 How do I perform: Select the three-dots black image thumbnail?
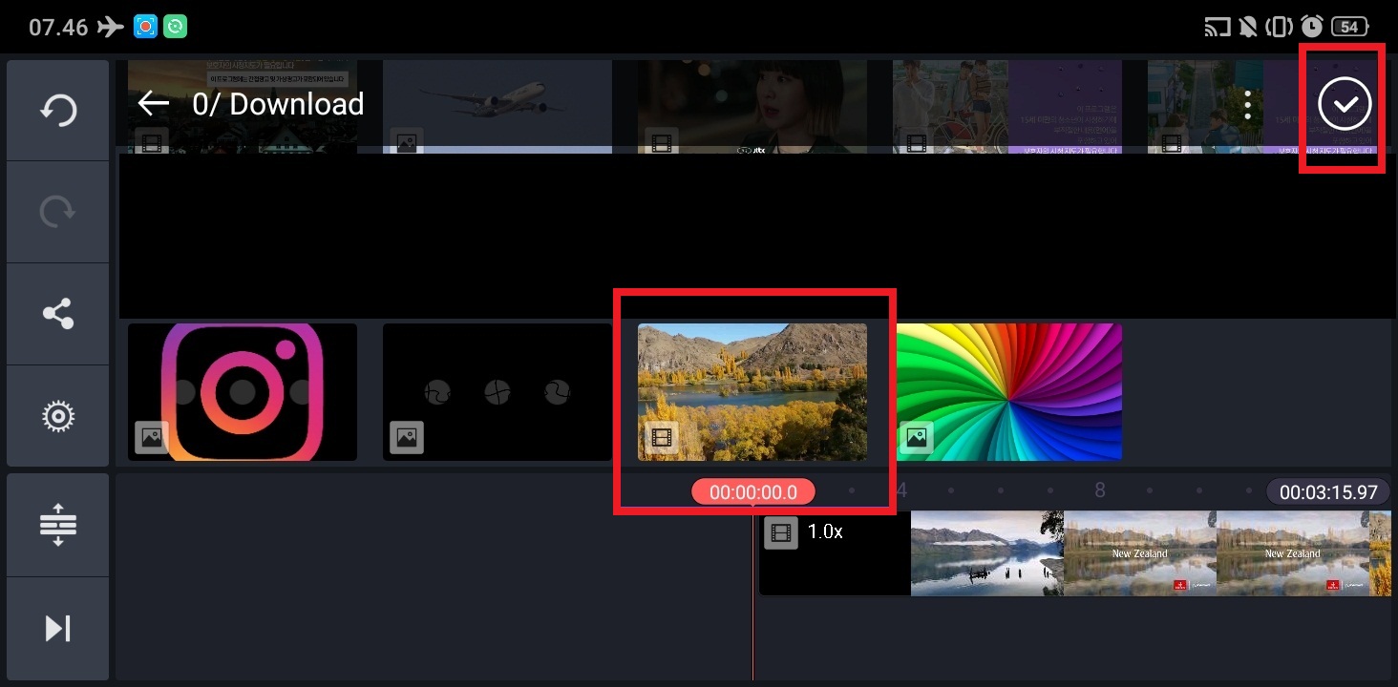click(x=498, y=392)
